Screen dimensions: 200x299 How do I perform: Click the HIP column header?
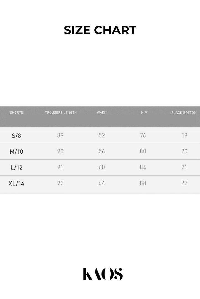pos(144,113)
